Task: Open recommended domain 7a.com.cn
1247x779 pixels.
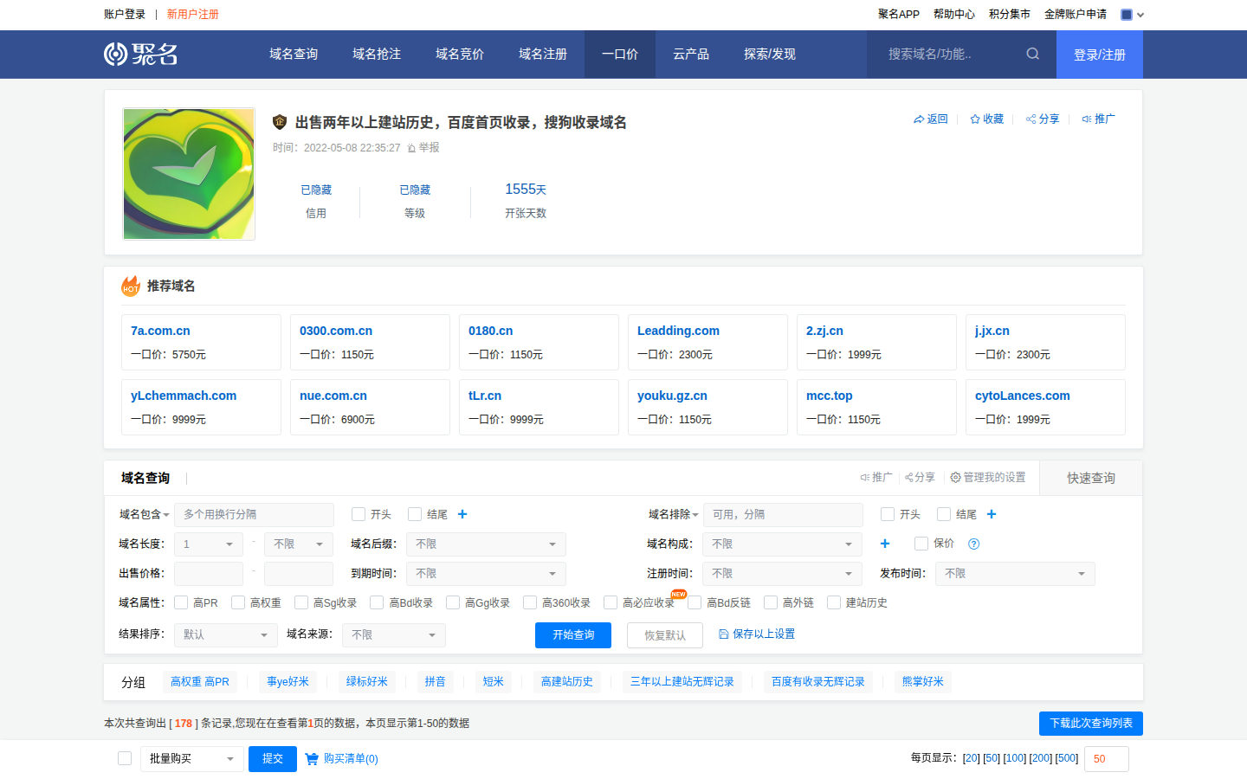Action: pyautogui.click(x=160, y=331)
